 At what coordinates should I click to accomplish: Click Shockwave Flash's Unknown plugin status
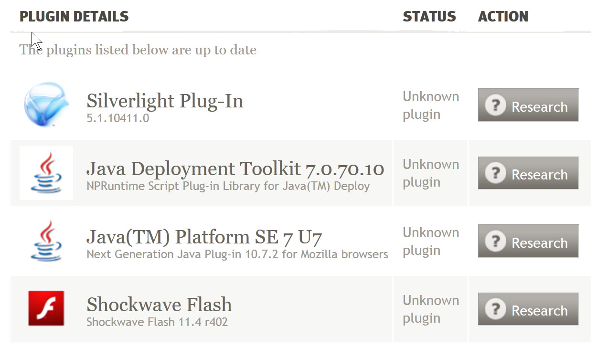click(430, 309)
